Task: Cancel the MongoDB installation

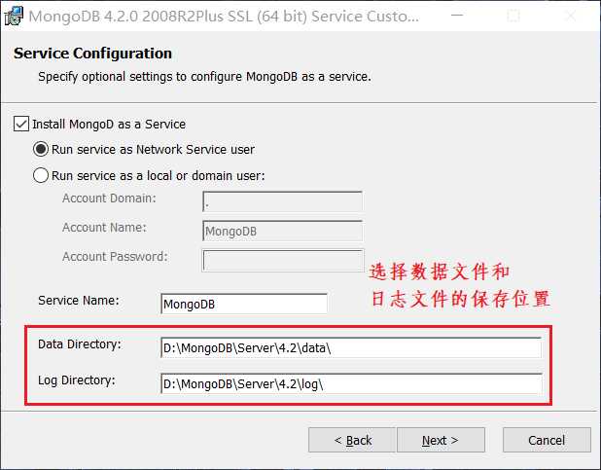Action: point(547,440)
